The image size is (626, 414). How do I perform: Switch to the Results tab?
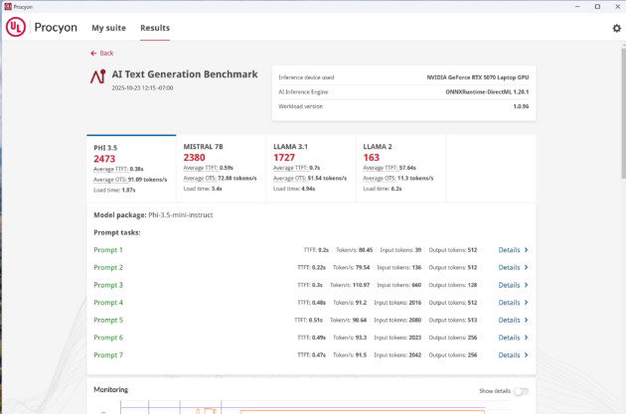[x=154, y=29]
